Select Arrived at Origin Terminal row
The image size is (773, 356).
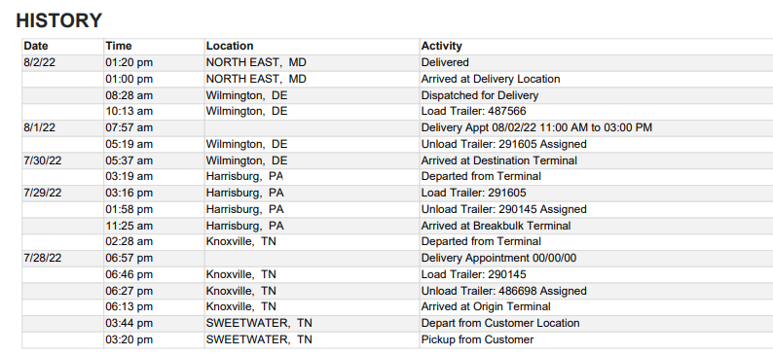(x=397, y=306)
